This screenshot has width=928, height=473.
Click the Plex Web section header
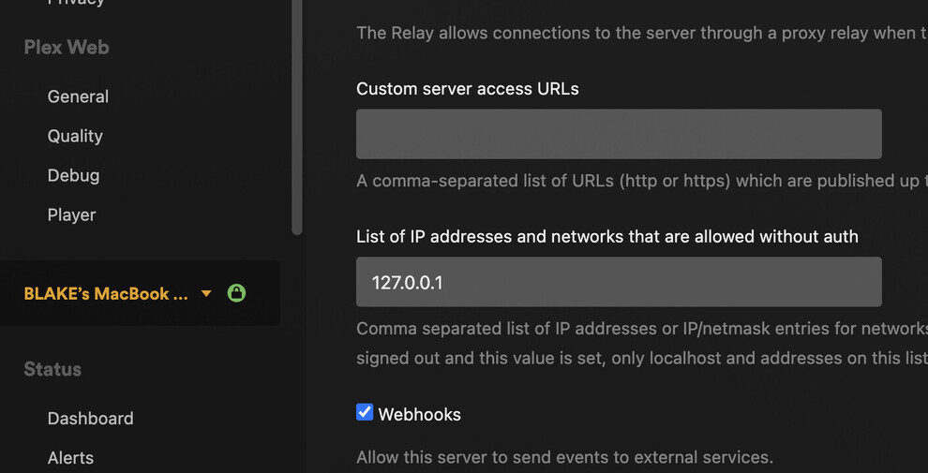[x=66, y=47]
